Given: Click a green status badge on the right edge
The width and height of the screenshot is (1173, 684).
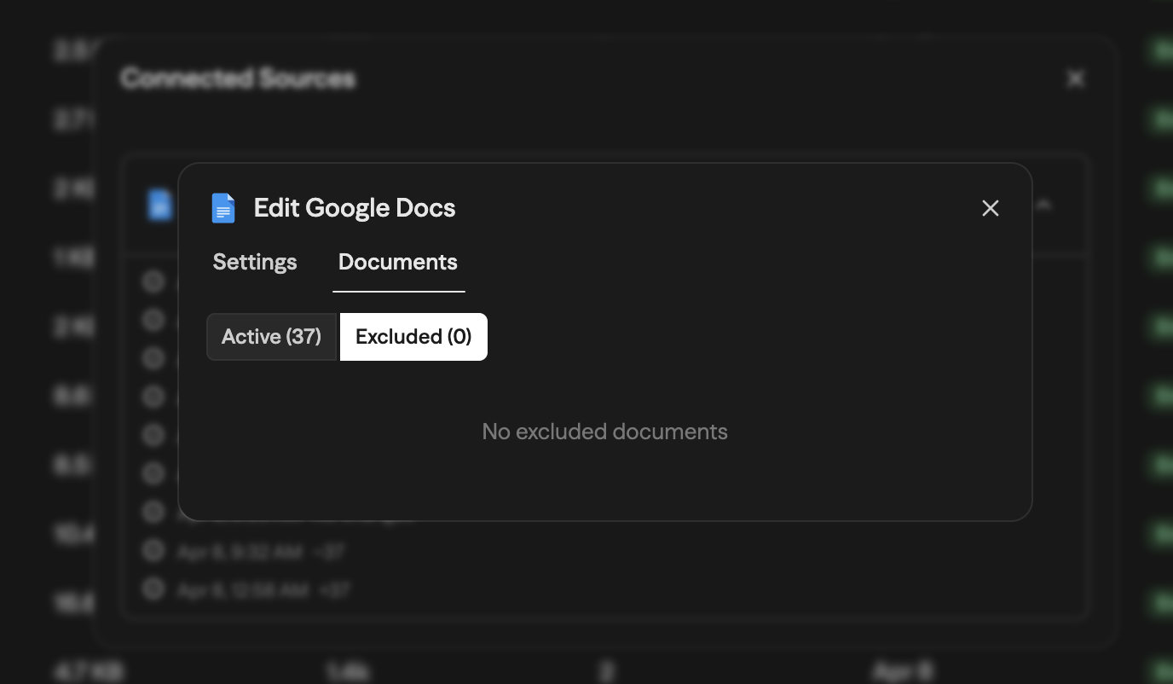Looking at the screenshot, I should [x=1161, y=50].
